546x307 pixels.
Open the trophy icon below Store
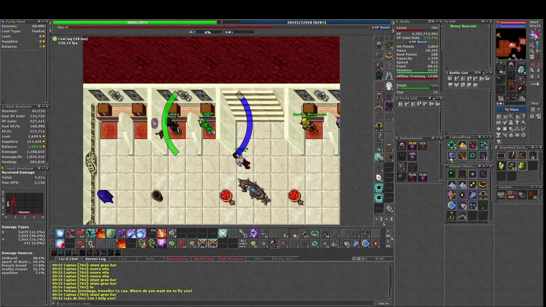(x=517, y=123)
